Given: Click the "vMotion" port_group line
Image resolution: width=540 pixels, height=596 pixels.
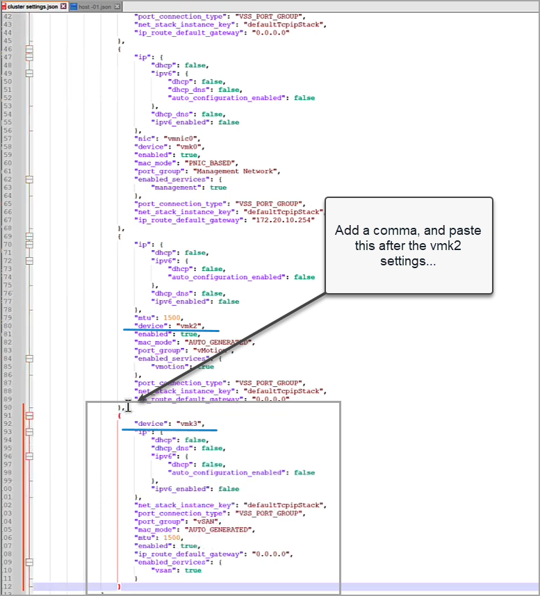Looking at the screenshot, I should [x=184, y=351].
